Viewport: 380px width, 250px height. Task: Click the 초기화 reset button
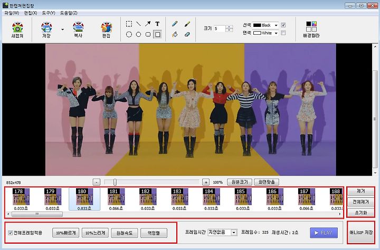pos(361,213)
